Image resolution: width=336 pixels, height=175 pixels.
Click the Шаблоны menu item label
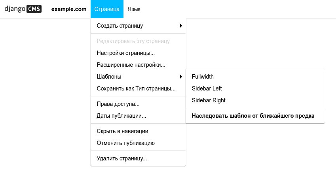[109, 77]
